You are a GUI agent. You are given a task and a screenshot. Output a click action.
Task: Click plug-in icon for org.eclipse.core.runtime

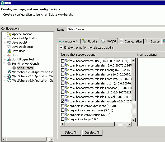point(67,115)
